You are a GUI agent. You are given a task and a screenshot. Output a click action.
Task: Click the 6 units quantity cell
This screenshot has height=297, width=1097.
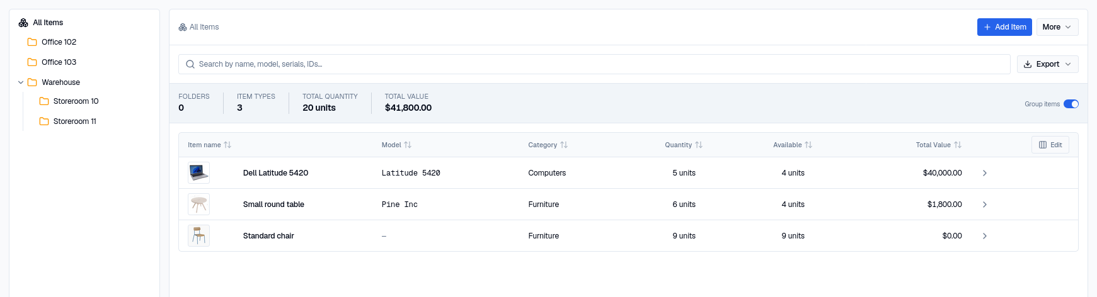pos(684,205)
